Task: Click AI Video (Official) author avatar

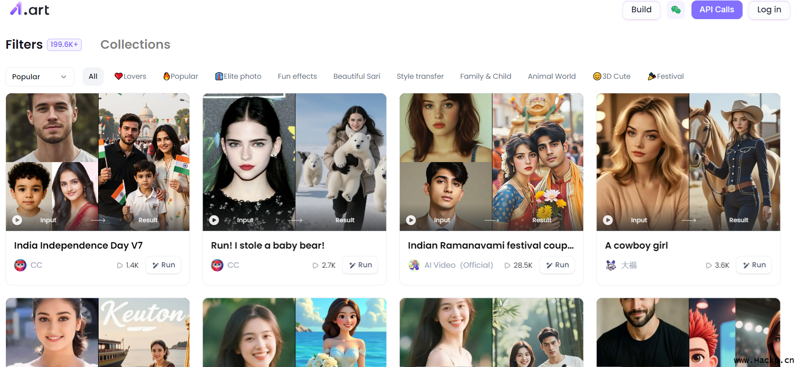Action: (414, 265)
